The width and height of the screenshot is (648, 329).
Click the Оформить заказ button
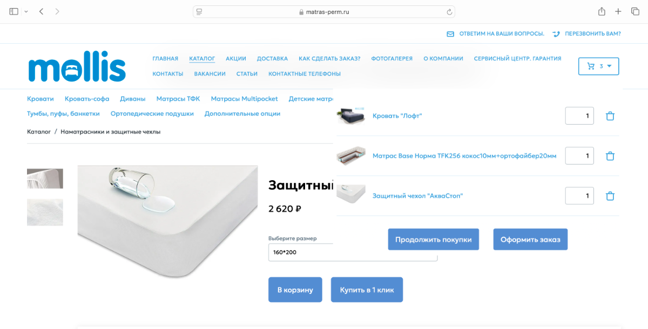tap(530, 239)
